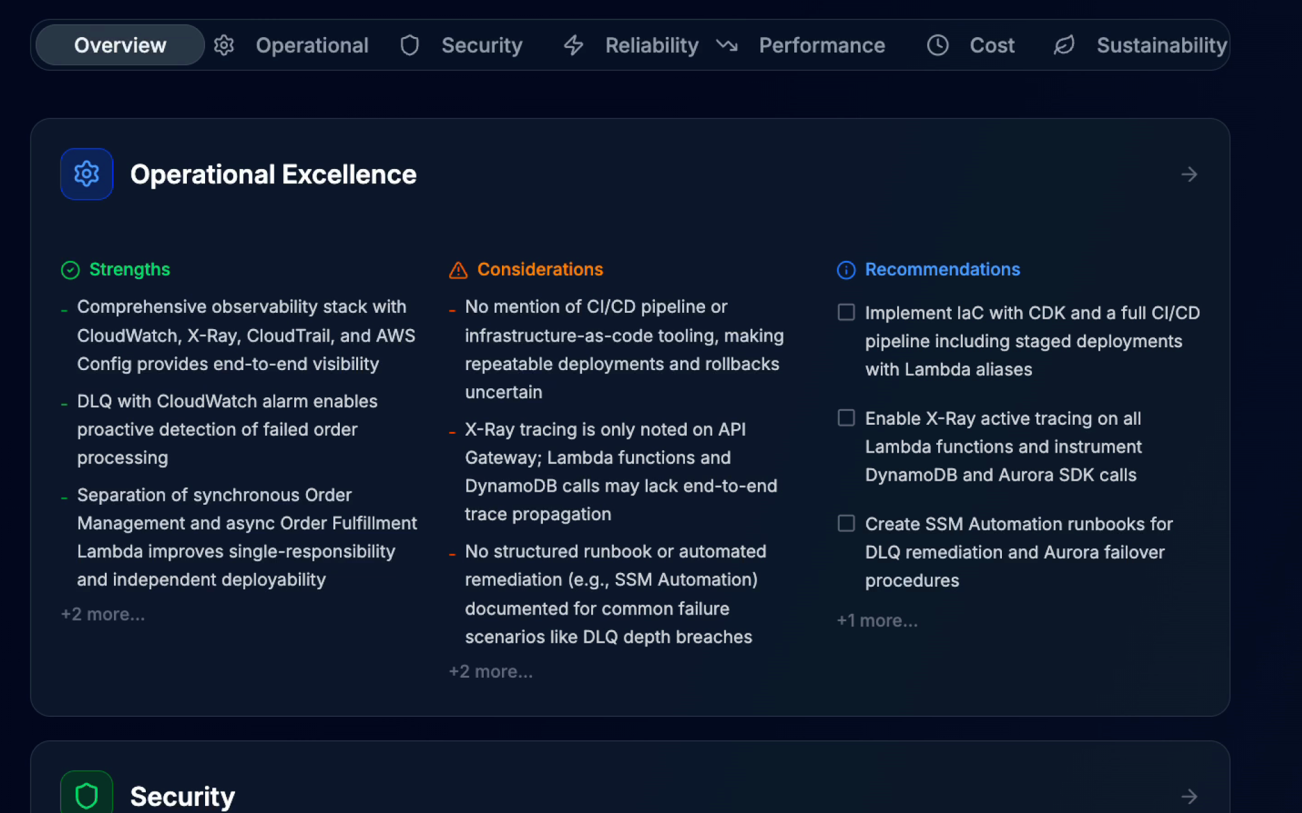Click the gear icon beside Operational tab
The height and width of the screenshot is (813, 1302).
click(224, 45)
